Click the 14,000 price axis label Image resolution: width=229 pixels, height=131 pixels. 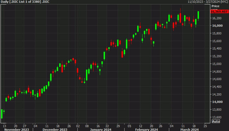coord(217,102)
